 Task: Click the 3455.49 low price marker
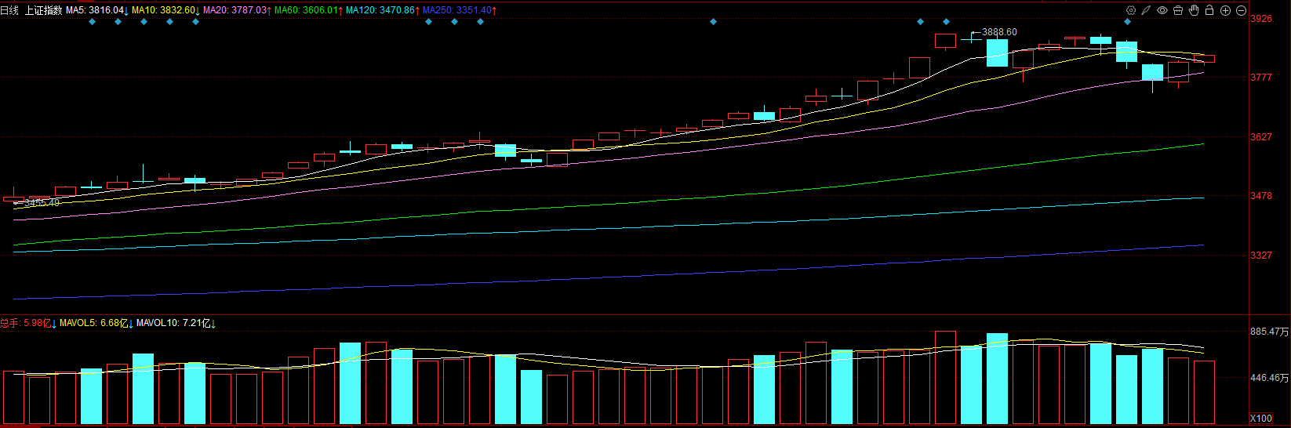click(42, 203)
